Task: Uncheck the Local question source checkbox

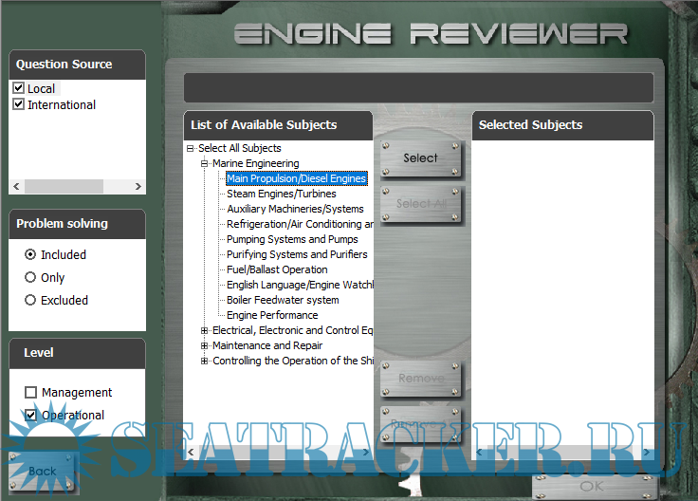Action: 19,88
